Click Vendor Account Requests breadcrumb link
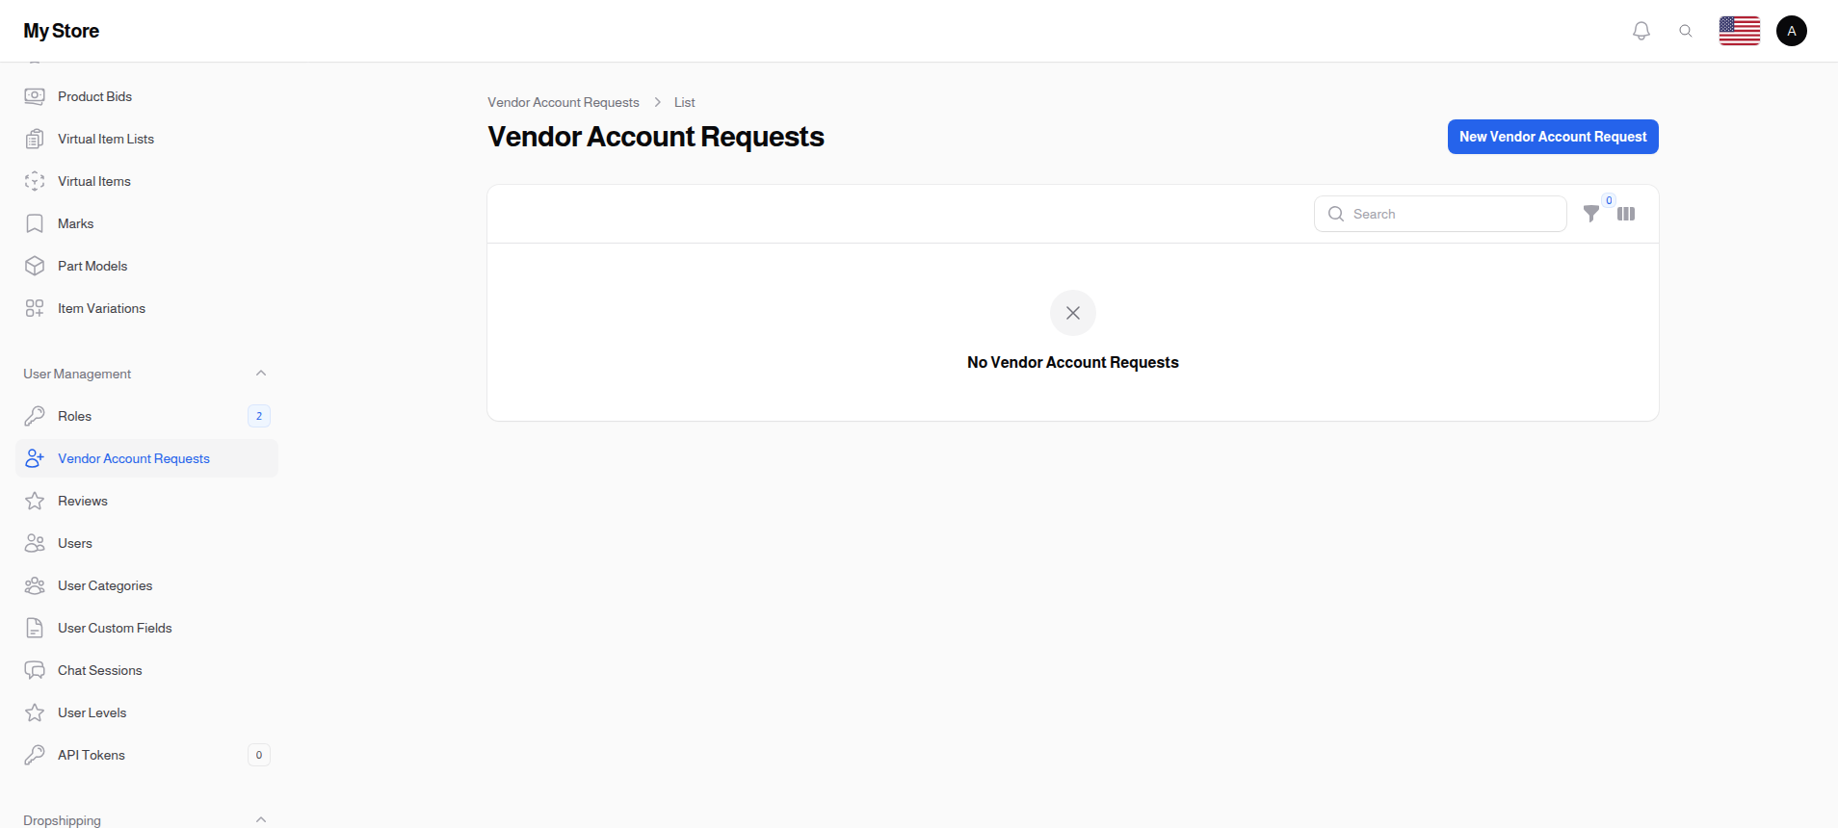This screenshot has height=828, width=1838. coord(564,102)
